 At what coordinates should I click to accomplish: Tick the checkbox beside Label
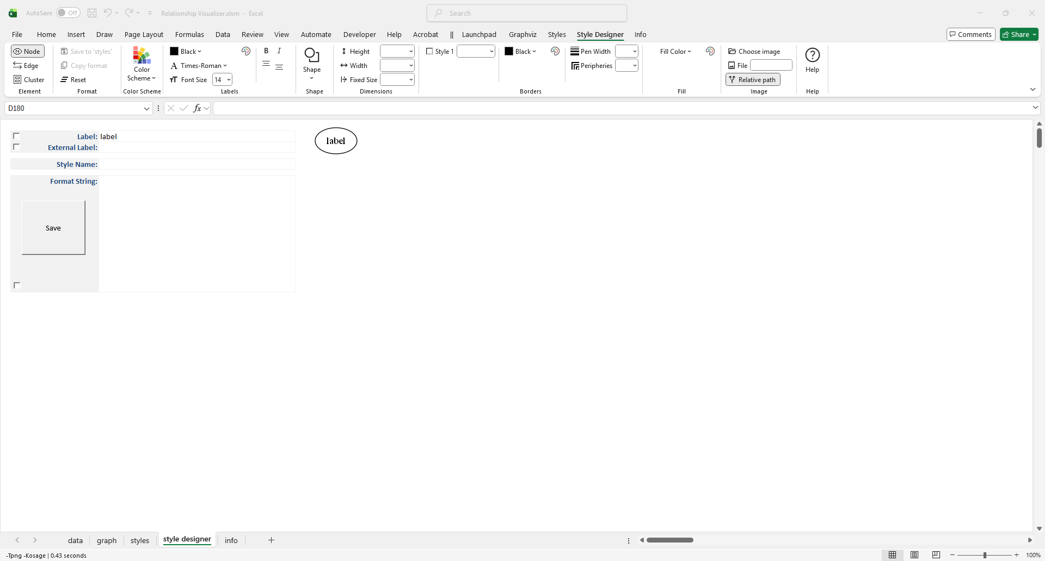pyautogui.click(x=16, y=136)
